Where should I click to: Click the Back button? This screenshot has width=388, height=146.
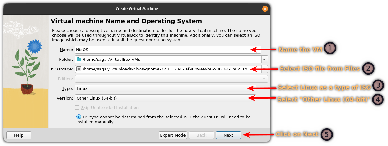coord(201,135)
